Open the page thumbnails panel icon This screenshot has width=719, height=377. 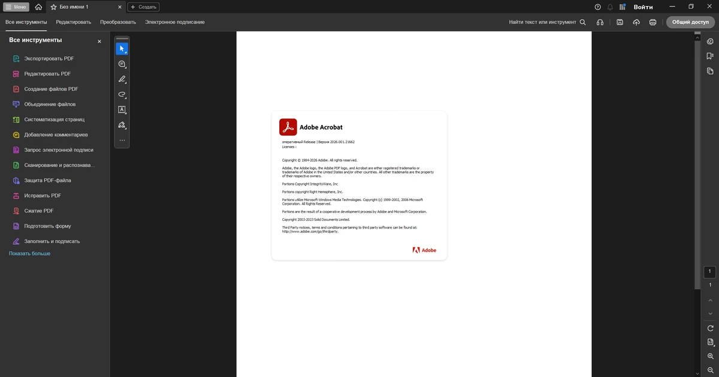(x=710, y=71)
